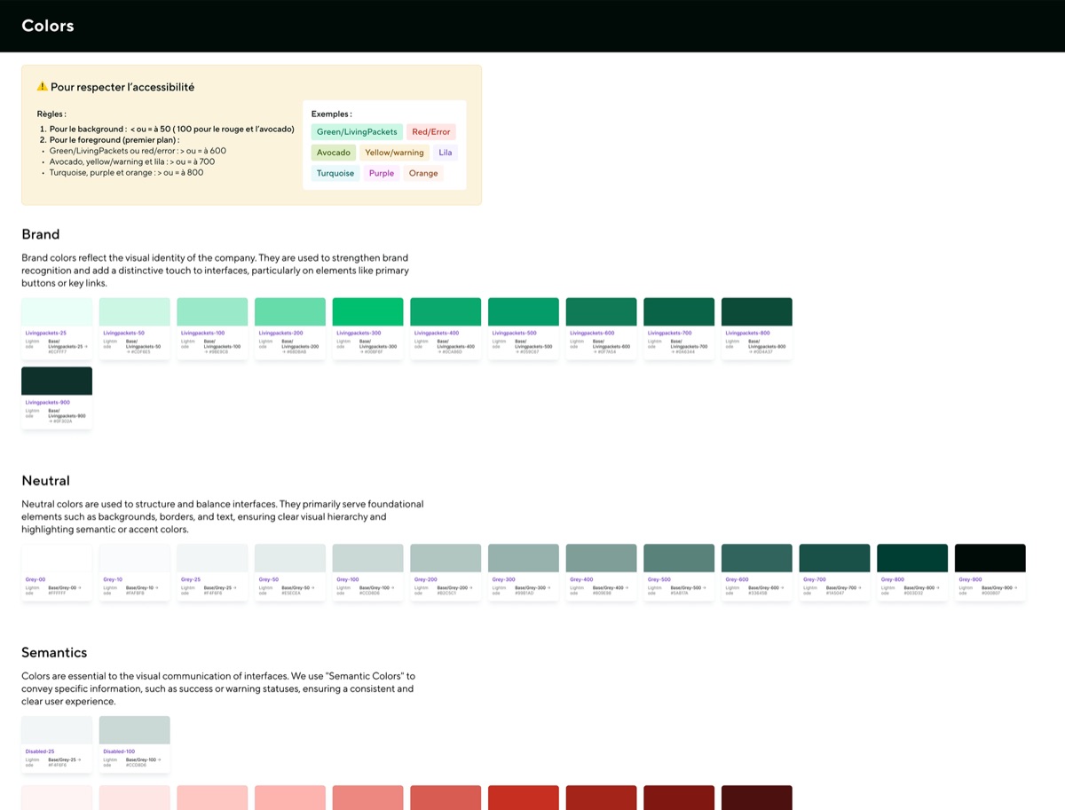
Task: Select the Grey-100 color swatch
Action: pyautogui.click(x=368, y=558)
